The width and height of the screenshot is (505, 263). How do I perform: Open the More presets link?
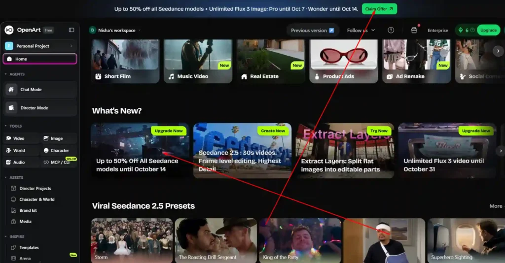pos(496,206)
